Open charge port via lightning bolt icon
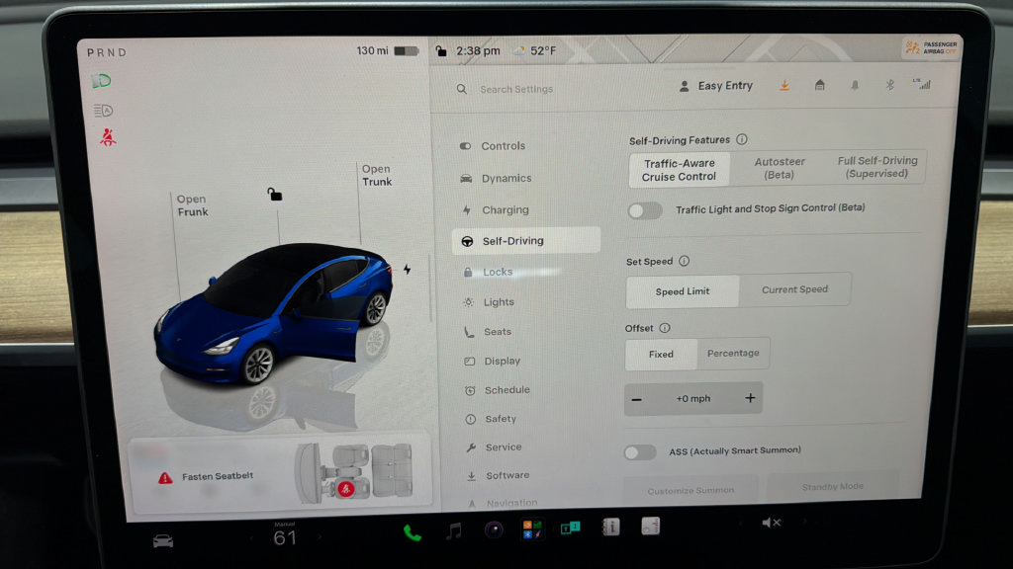 407,269
